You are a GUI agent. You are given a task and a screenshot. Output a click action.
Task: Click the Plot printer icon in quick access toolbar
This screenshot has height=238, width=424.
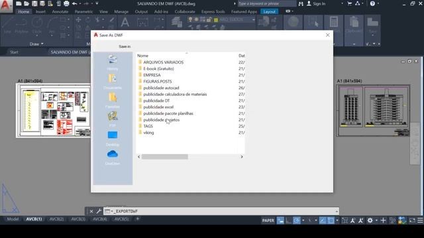[66, 3]
